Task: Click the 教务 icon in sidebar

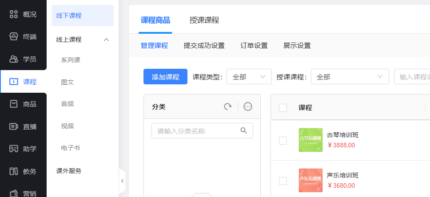Action: pyautogui.click(x=14, y=172)
